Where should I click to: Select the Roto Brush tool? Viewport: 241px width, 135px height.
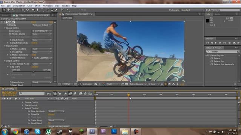[62, 10]
